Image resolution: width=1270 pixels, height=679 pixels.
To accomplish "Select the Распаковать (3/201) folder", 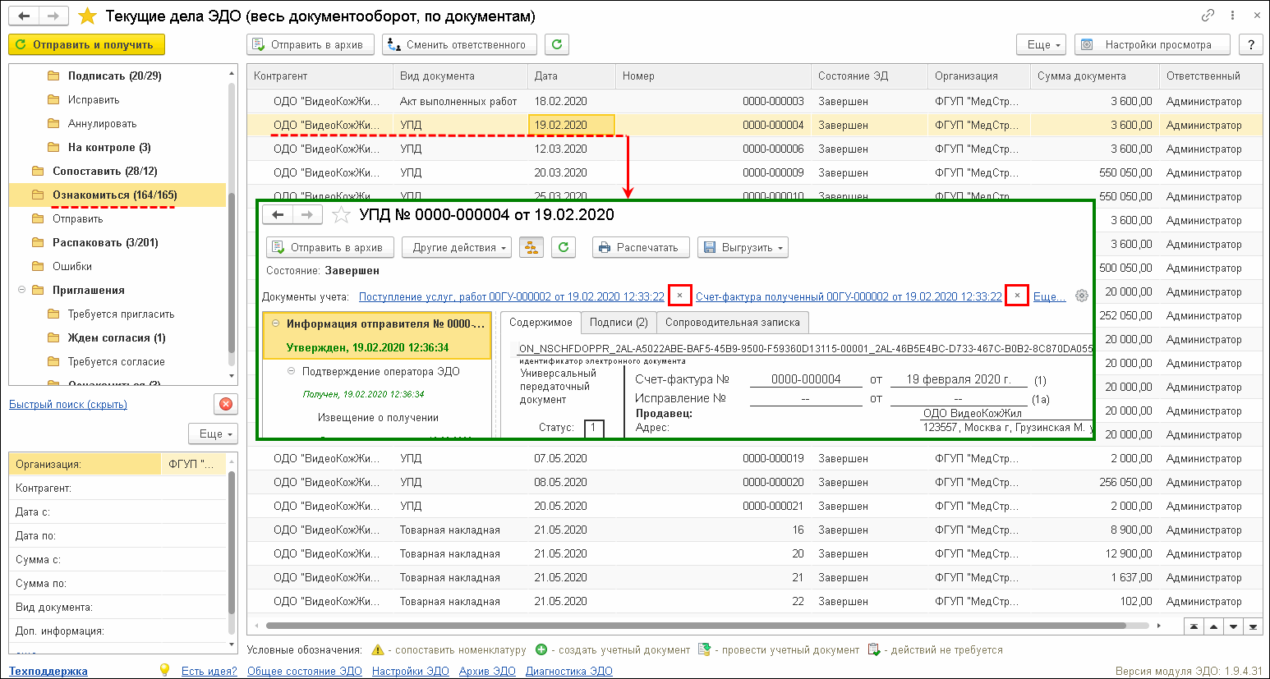I will 105,242.
